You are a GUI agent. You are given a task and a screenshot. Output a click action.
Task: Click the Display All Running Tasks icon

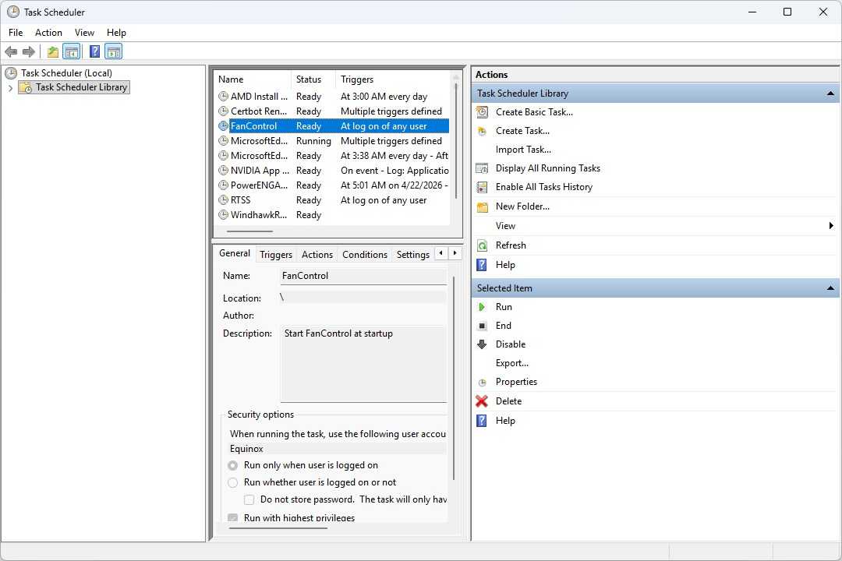(x=483, y=168)
